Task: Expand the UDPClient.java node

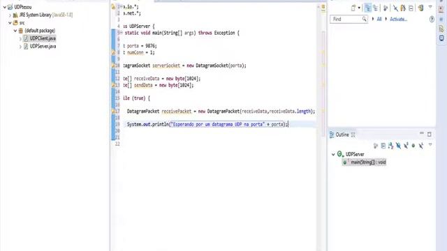Action: coord(20,39)
